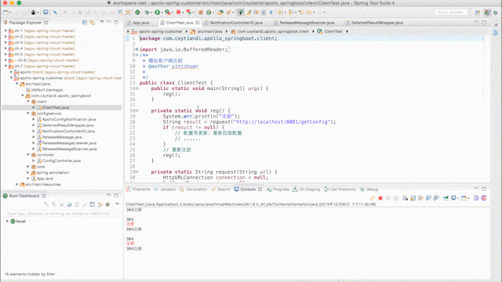Expand local node in Boot Dashboard
Screen dimensions: 502x282
7,221
